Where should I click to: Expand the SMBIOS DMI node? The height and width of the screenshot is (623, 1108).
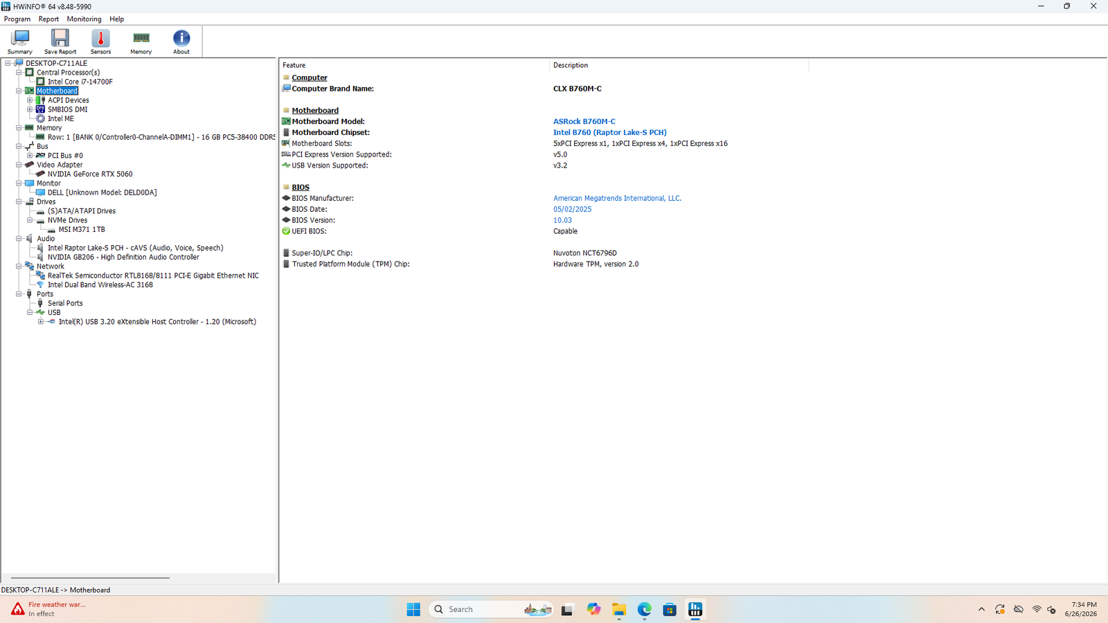(30, 109)
